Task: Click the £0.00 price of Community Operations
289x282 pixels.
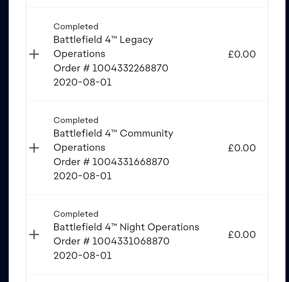Action: pos(242,148)
